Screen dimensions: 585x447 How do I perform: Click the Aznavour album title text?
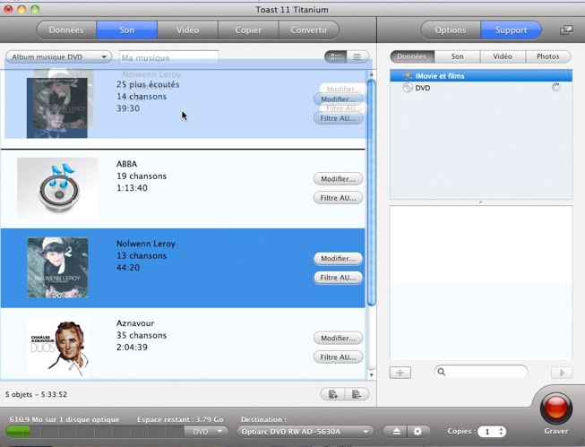[x=135, y=323]
